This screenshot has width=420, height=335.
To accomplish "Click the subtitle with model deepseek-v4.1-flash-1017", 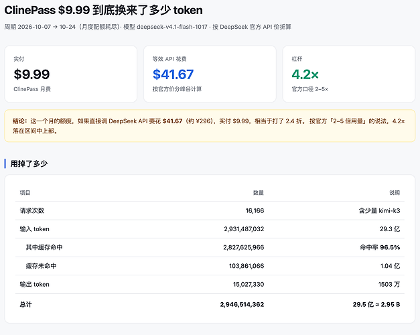I will (147, 27).
